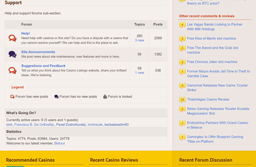Click the legend icon for no new posts
Viewport: 256px width, 167px height.
click(56, 97)
